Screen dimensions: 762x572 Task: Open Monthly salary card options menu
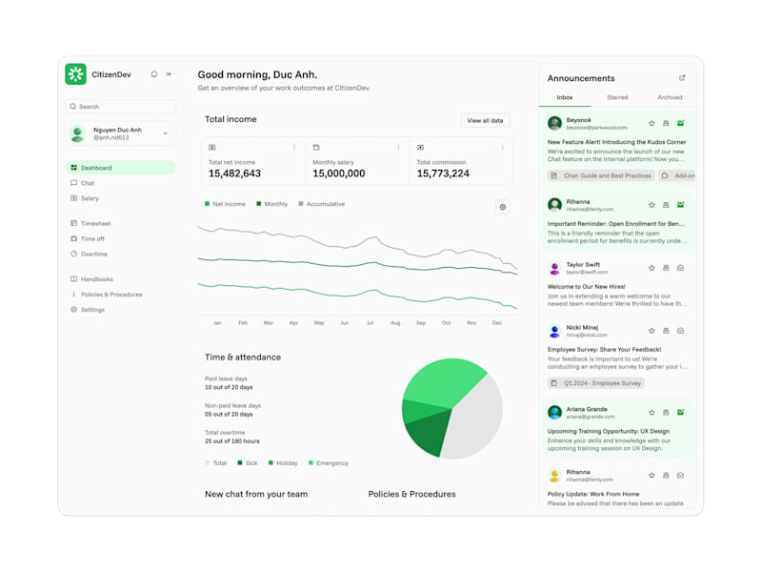pos(398,148)
